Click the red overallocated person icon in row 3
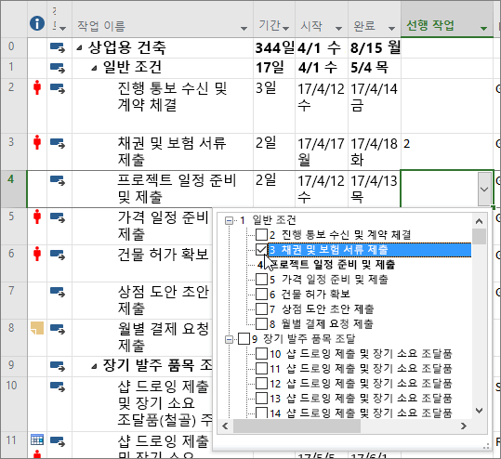Screen dimensions: 501x459 click(x=37, y=142)
